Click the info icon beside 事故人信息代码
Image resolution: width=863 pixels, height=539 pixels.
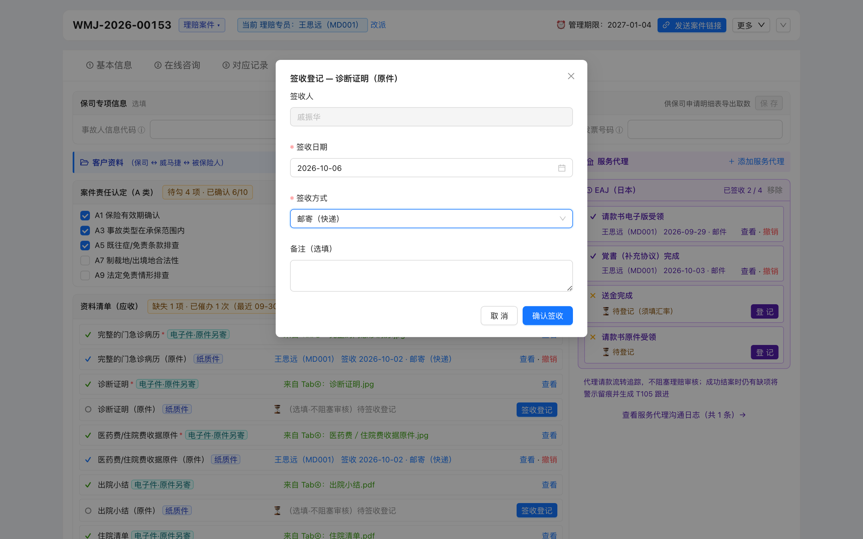141,130
